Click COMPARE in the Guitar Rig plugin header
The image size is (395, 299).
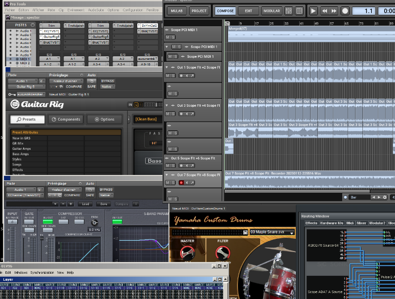tap(74, 86)
